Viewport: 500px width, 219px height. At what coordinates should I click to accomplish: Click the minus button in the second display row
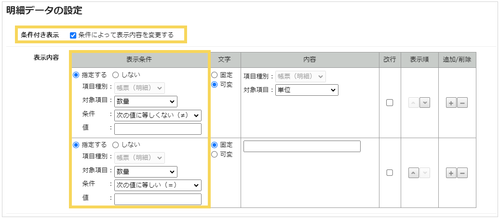tap(462, 173)
